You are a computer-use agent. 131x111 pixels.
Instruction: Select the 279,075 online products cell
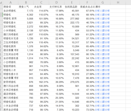click(x=72, y=82)
